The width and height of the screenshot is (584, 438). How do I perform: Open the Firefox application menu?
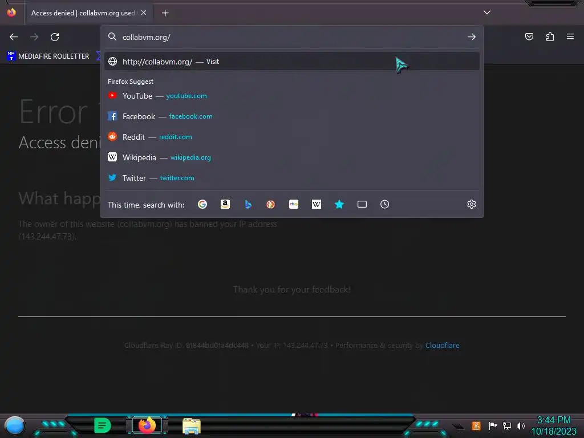click(x=570, y=36)
